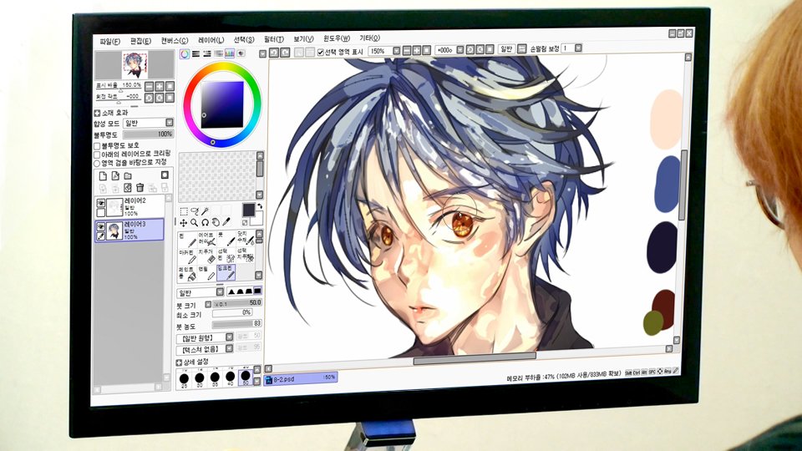This screenshot has height=451, width=802.
Task: Expand the 상세 설정 section
Action: coord(180,362)
